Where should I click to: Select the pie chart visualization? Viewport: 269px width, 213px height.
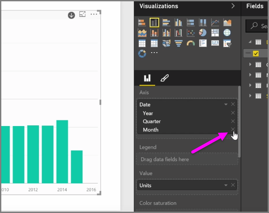click(x=203, y=33)
